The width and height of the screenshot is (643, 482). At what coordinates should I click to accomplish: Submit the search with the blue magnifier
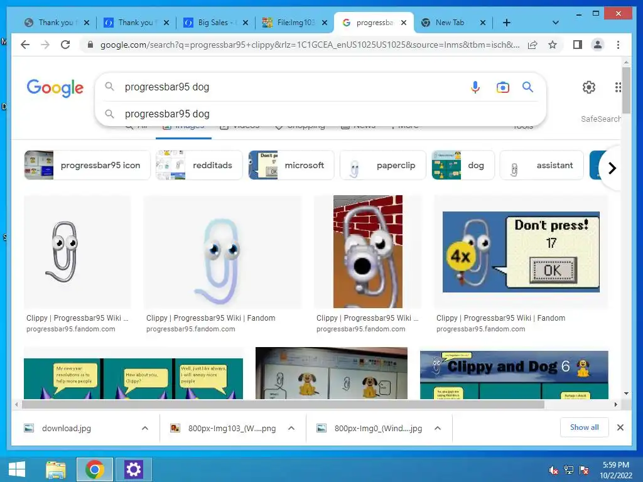pyautogui.click(x=527, y=87)
